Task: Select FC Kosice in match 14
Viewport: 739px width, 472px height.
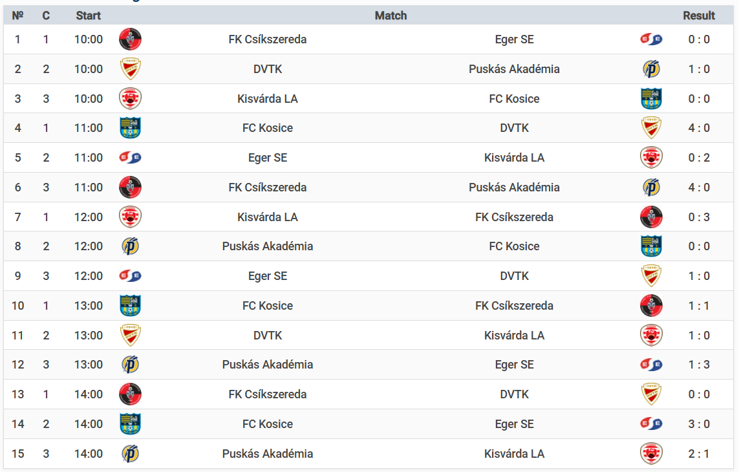Action: pyautogui.click(x=267, y=424)
